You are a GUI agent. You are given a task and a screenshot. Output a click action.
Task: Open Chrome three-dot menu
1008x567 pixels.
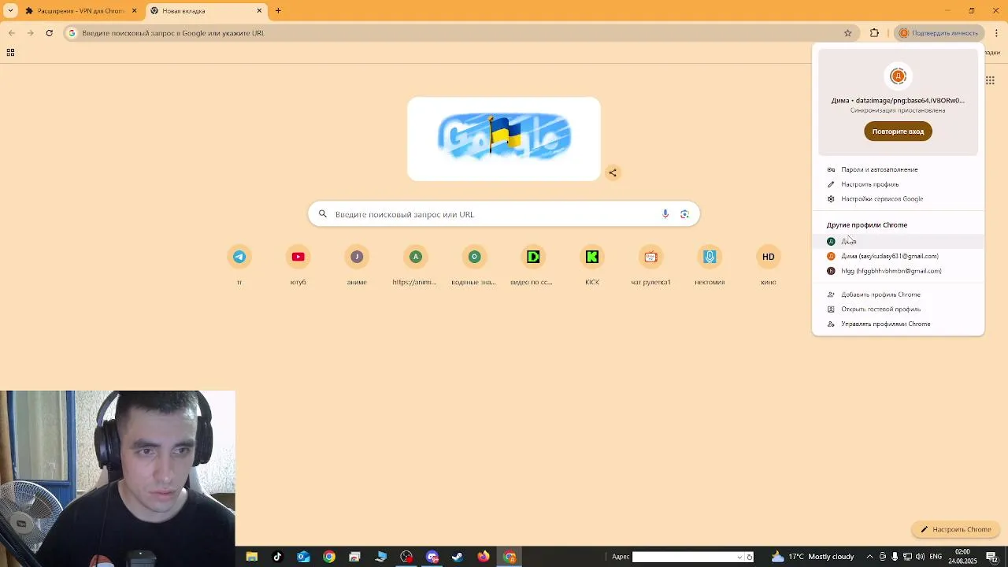pos(996,33)
